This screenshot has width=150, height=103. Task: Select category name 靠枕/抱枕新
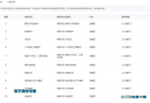tap(30, 65)
